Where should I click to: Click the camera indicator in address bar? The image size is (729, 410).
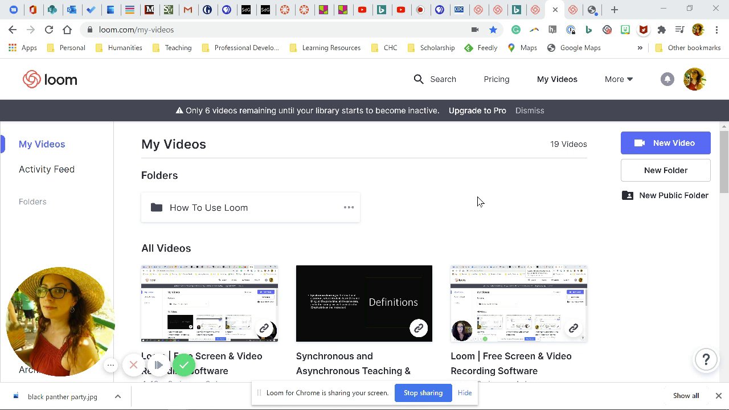click(x=475, y=30)
